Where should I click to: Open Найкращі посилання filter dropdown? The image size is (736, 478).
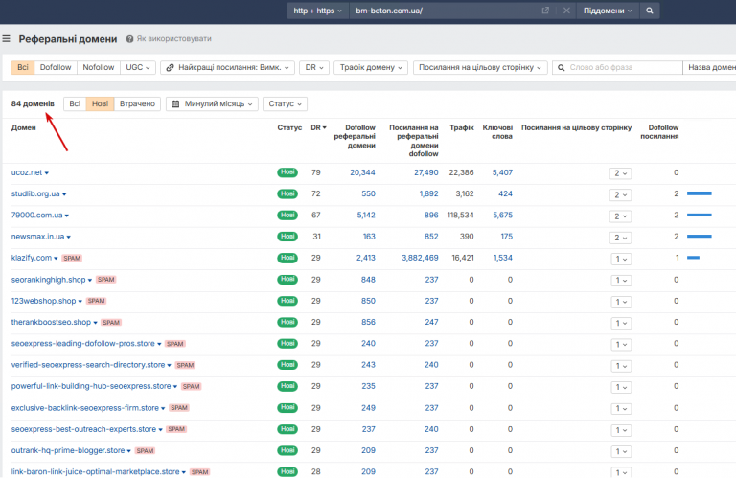[x=228, y=68]
